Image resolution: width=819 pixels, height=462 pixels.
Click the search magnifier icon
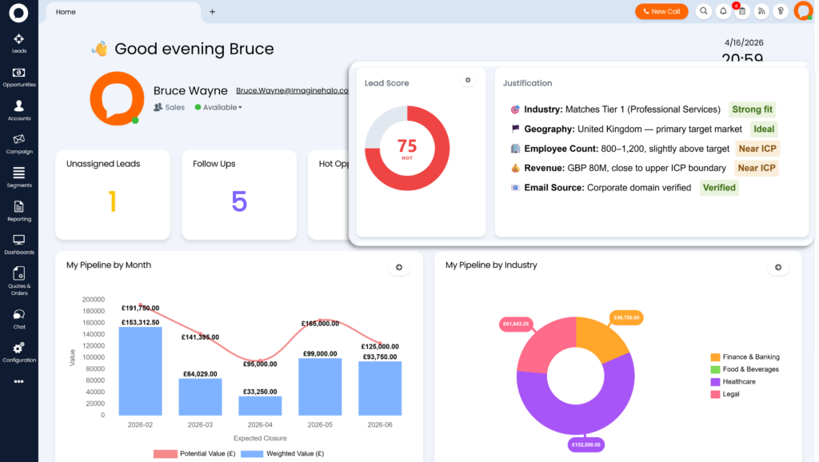(704, 11)
